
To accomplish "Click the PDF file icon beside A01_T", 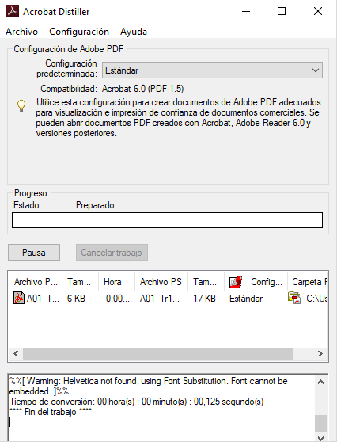I will coord(19,299).
